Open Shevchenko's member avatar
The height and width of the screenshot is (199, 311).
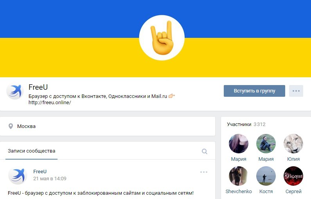(239, 176)
